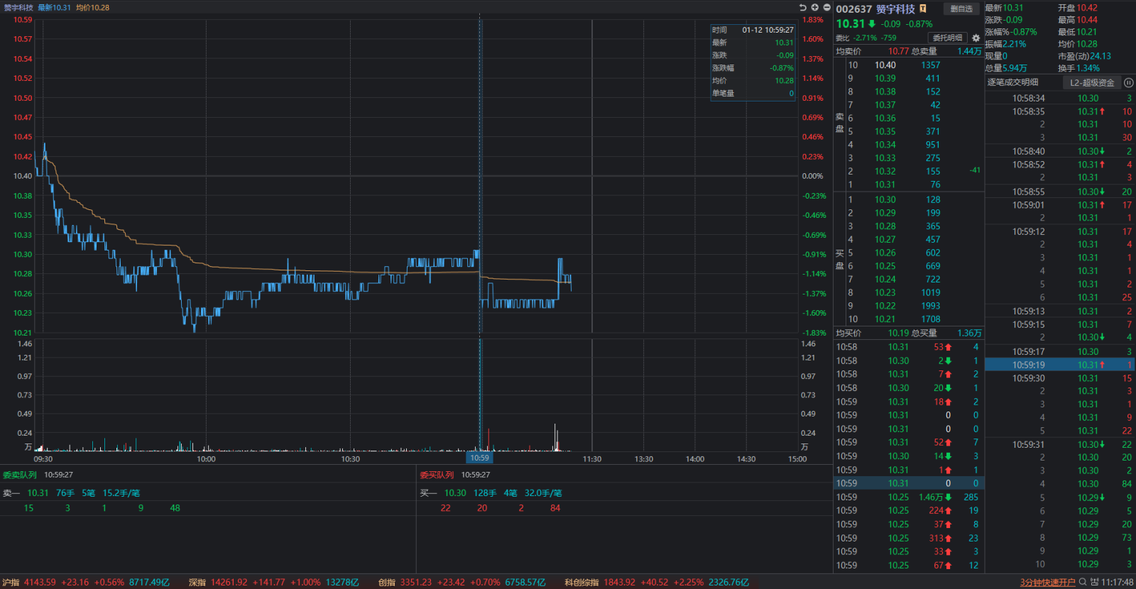Image resolution: width=1136 pixels, height=589 pixels.
Task: Select sell level 10 price 10.40
Action: point(885,65)
